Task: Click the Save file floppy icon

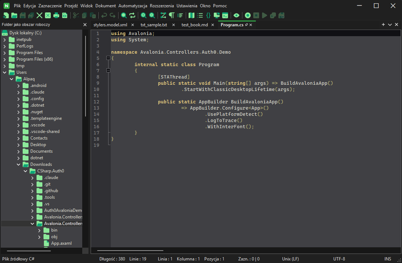Action: pyautogui.click(x=23, y=15)
